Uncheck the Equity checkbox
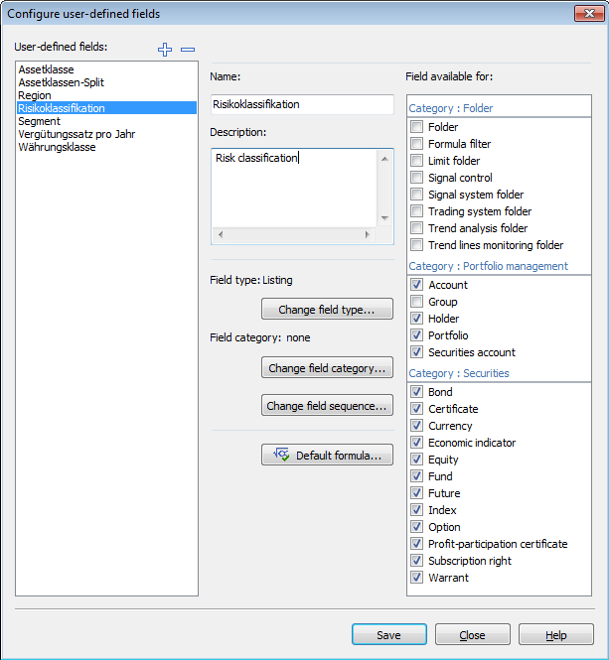This screenshot has width=609, height=660. (417, 460)
